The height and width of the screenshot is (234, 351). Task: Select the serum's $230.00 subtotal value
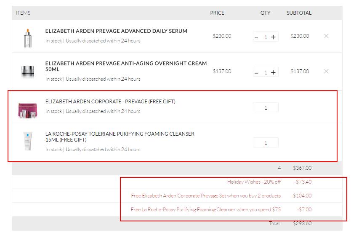pyautogui.click(x=300, y=36)
